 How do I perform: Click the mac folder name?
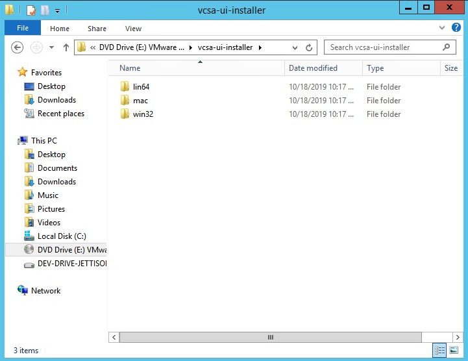(x=140, y=101)
